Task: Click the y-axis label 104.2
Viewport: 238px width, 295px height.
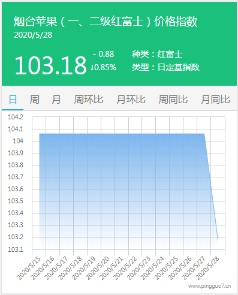Action: point(16,117)
